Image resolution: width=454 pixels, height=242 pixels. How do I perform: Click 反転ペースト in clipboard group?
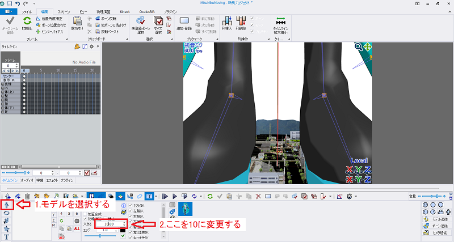pos(107,32)
